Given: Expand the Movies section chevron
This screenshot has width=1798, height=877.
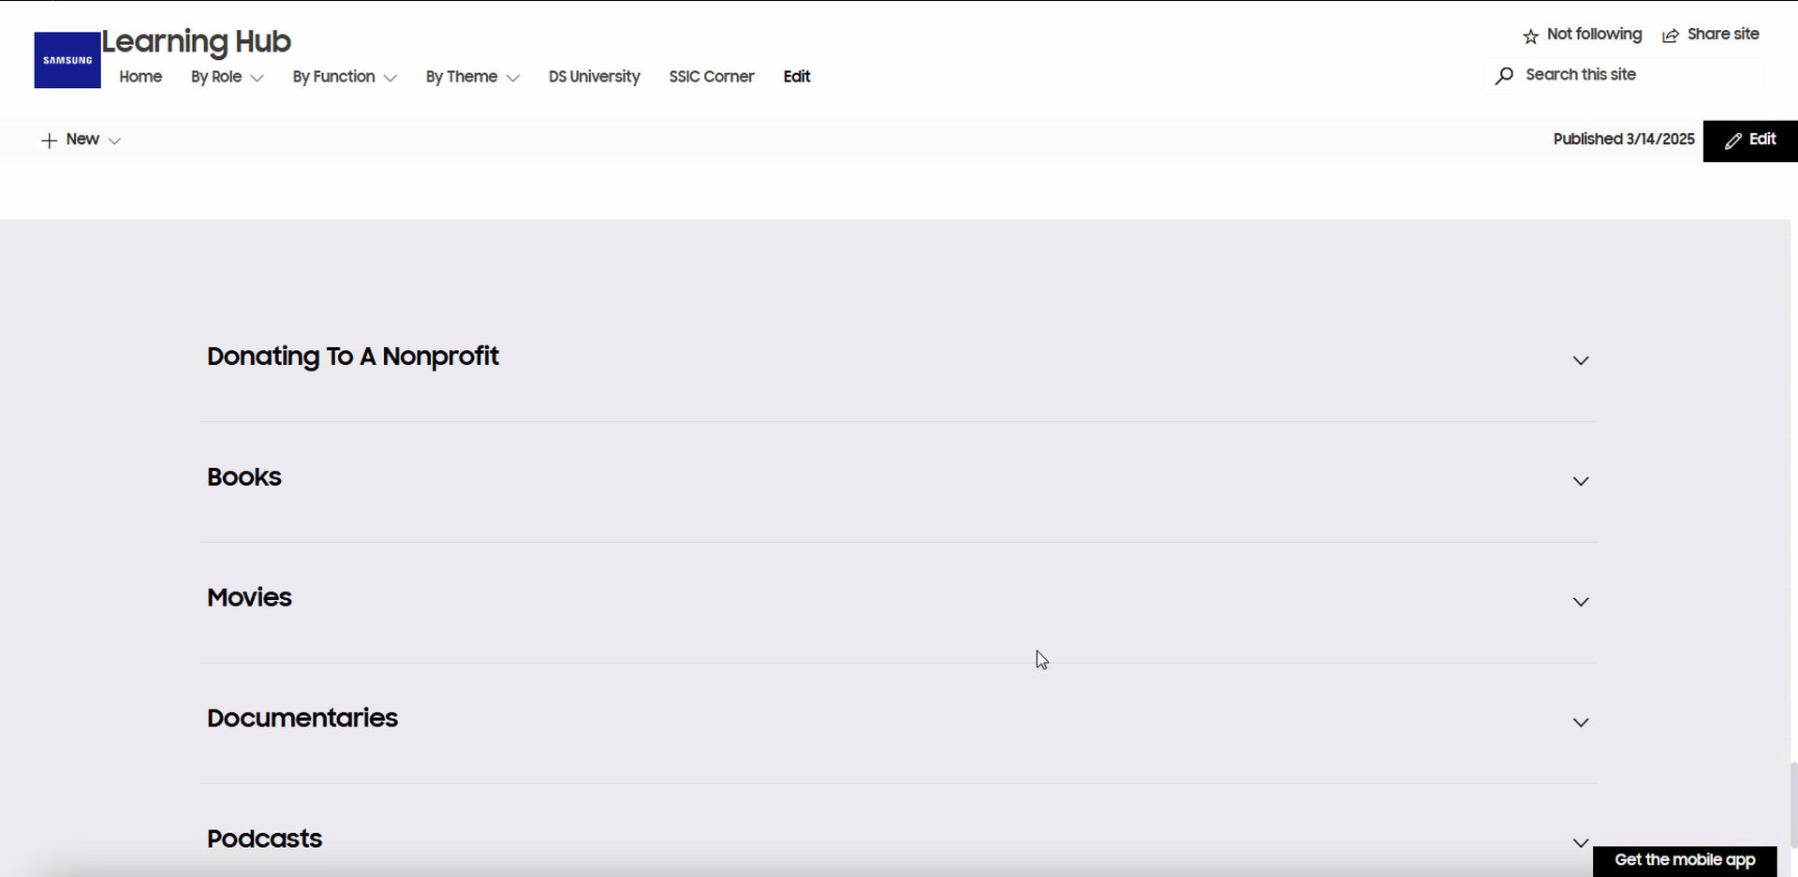Looking at the screenshot, I should tap(1581, 602).
